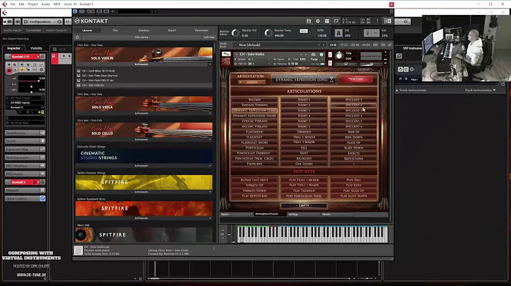Viewport: 511px width, 286px height.
Task: Click the Kontakt minimize view icon
Action: pyautogui.click(x=336, y=21)
